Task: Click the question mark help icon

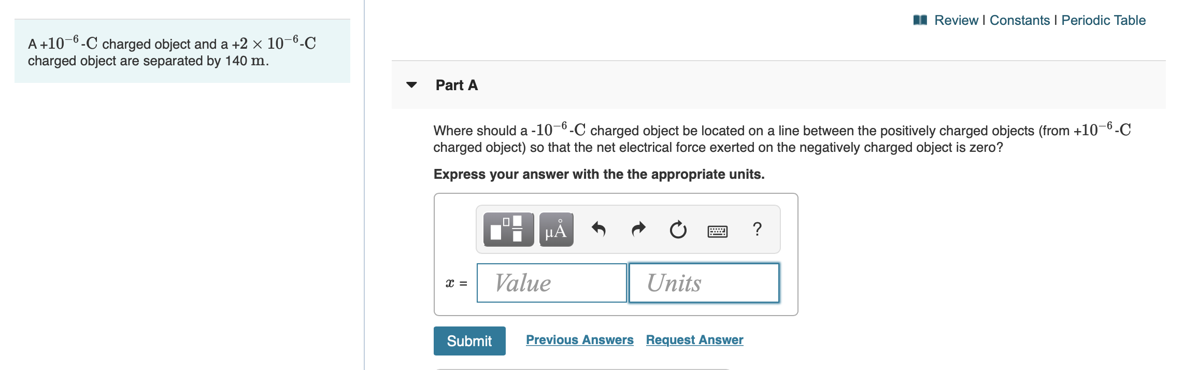Action: coord(757,230)
